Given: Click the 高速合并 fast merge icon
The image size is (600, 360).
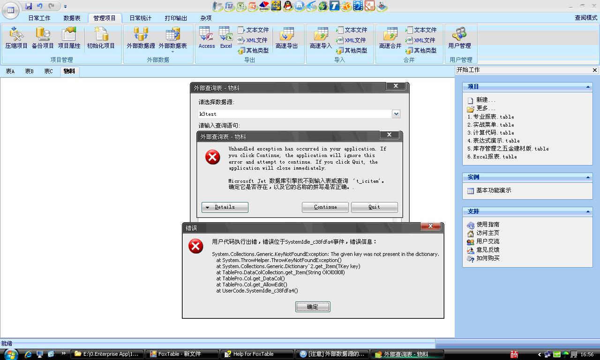Looking at the screenshot, I should 390,38.
